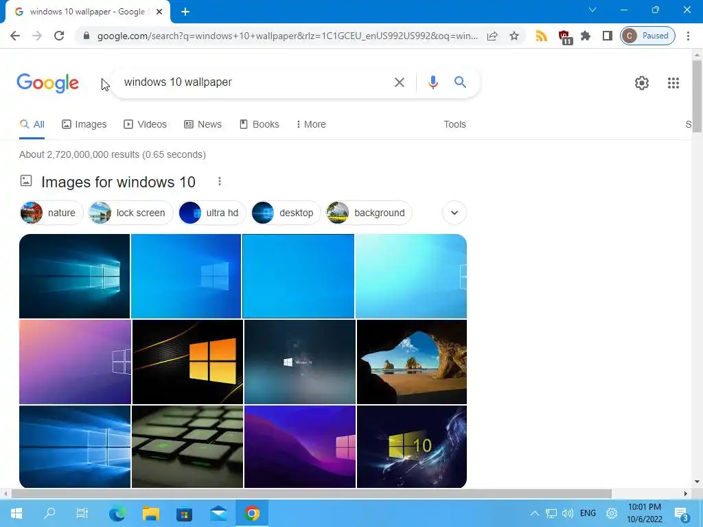Toggle the Chrome side panel icon
Viewport: 703px width, 527px height.
(607, 36)
